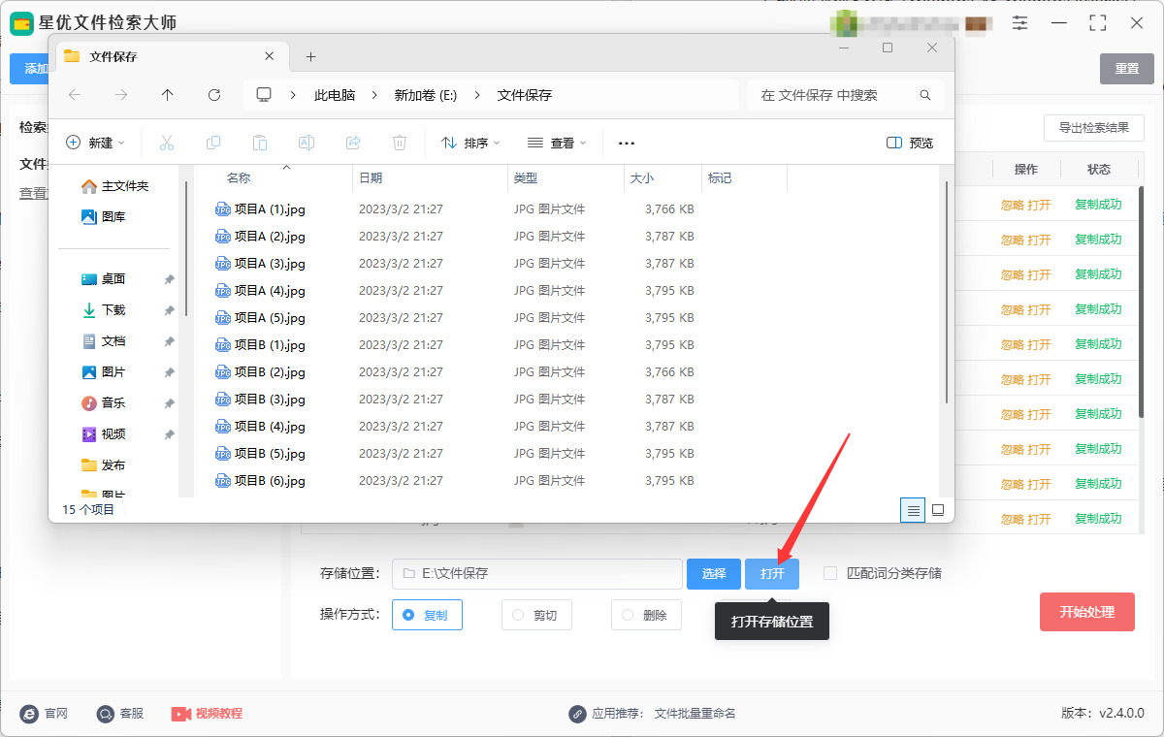Select the 文件保存 Explorer tab

point(173,56)
